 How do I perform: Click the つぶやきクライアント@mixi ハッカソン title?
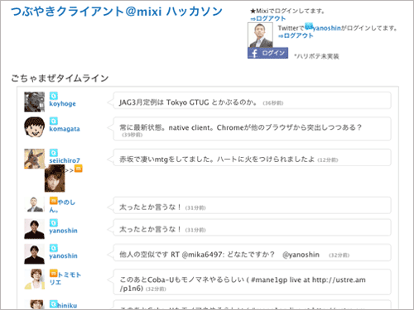point(117,12)
